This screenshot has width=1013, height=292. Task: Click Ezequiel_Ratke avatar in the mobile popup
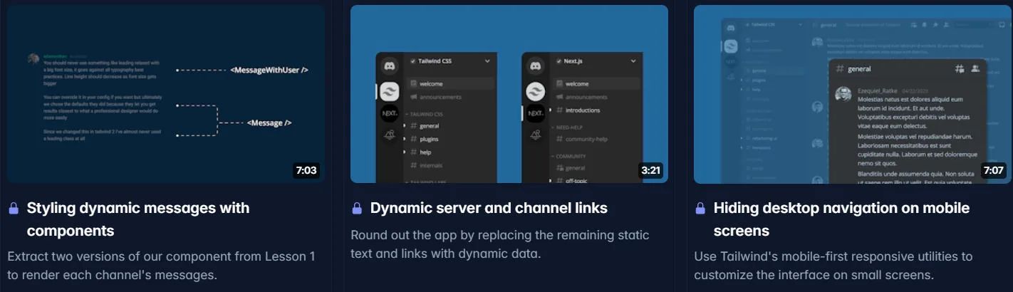tap(843, 94)
